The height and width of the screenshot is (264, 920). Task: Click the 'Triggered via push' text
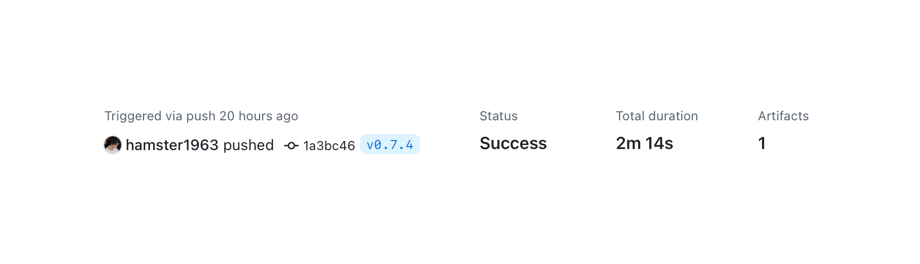coord(160,116)
